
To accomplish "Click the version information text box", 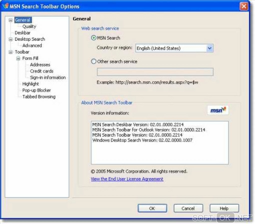I will pos(160,142).
